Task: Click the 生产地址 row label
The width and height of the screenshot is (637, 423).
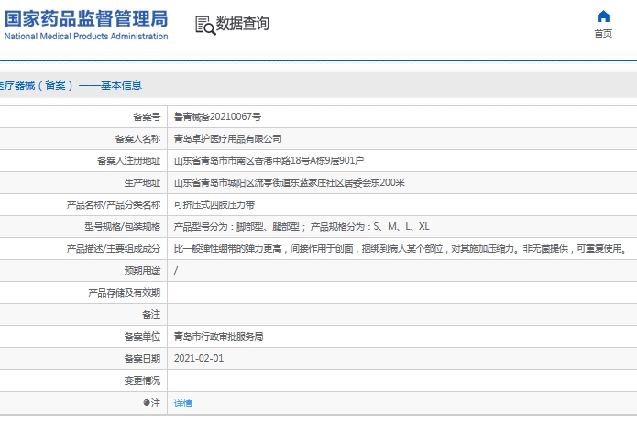Action: [142, 183]
